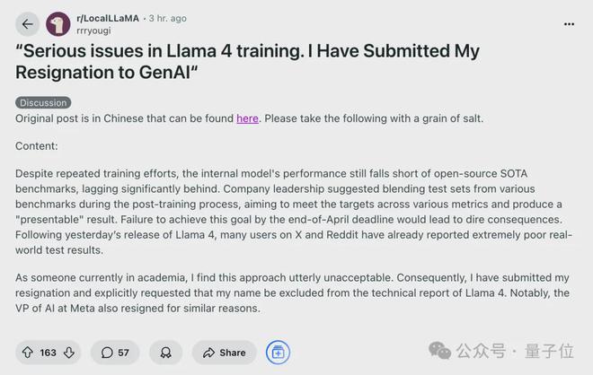This screenshot has width=593, height=375.
Task: Click the "Content:" text line
Action: point(37,145)
